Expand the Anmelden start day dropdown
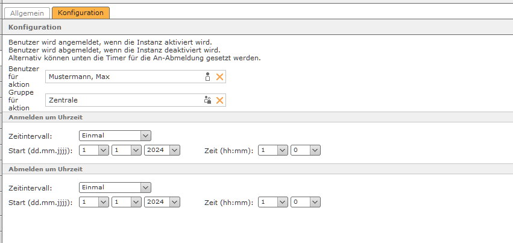Viewport: 513px width, 243px height. tap(93, 150)
